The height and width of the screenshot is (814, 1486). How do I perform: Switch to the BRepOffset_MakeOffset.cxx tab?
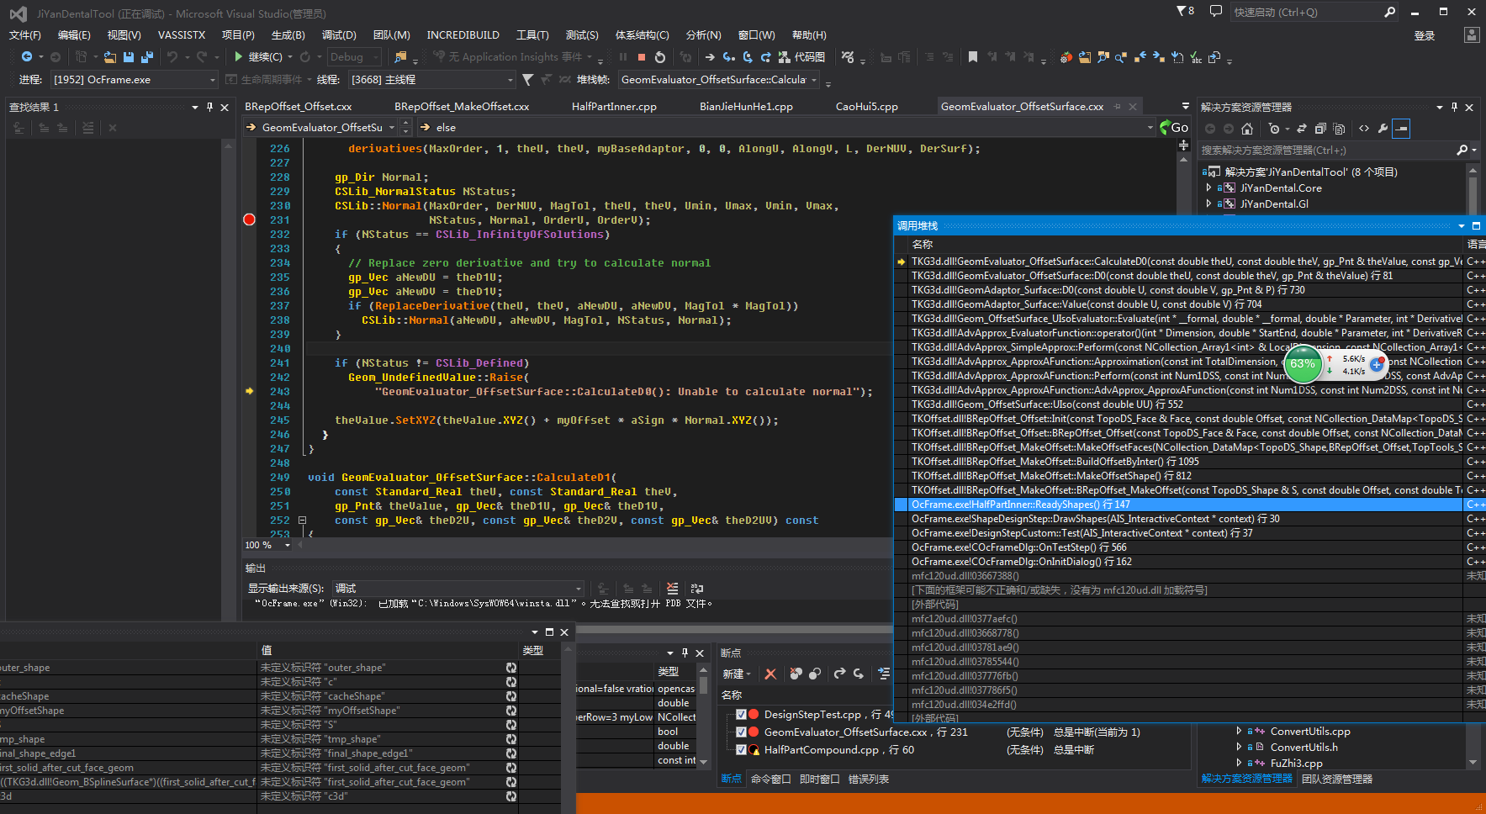[x=462, y=107]
